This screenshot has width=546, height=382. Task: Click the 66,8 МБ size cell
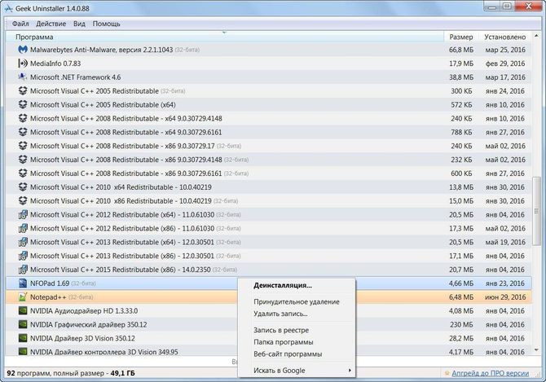coord(461,50)
